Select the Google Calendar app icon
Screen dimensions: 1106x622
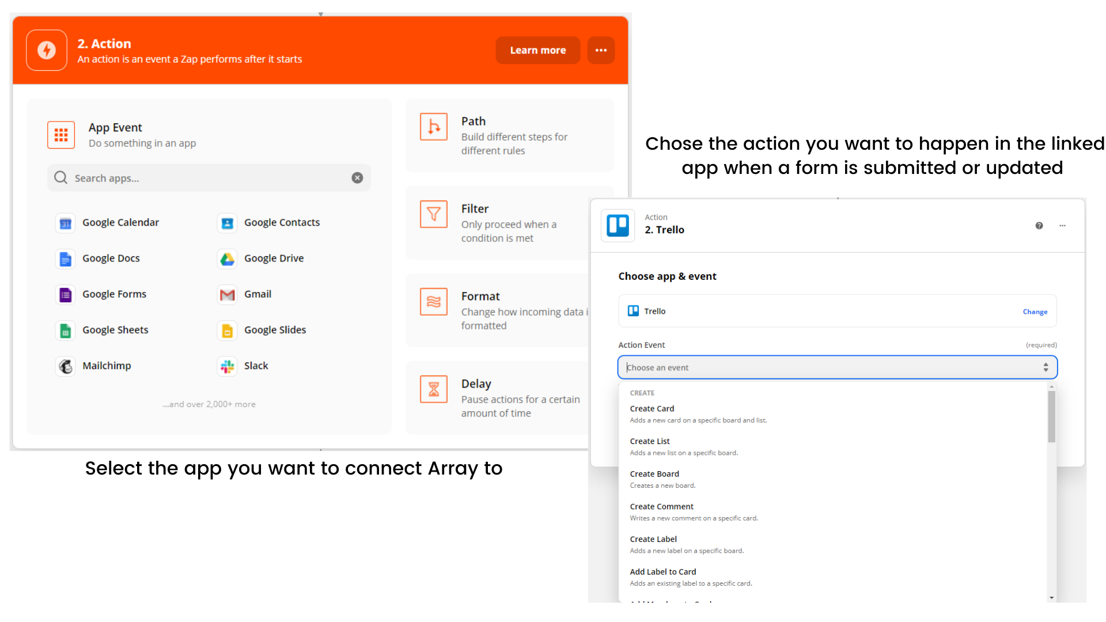[65, 223]
